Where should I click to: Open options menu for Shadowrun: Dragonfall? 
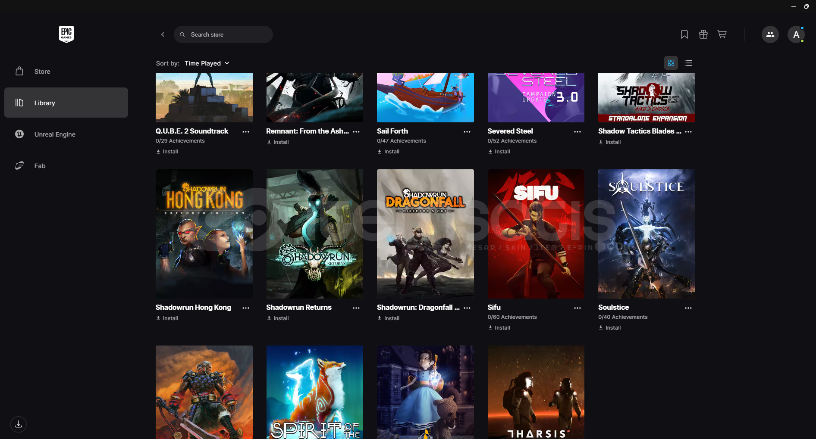(467, 308)
